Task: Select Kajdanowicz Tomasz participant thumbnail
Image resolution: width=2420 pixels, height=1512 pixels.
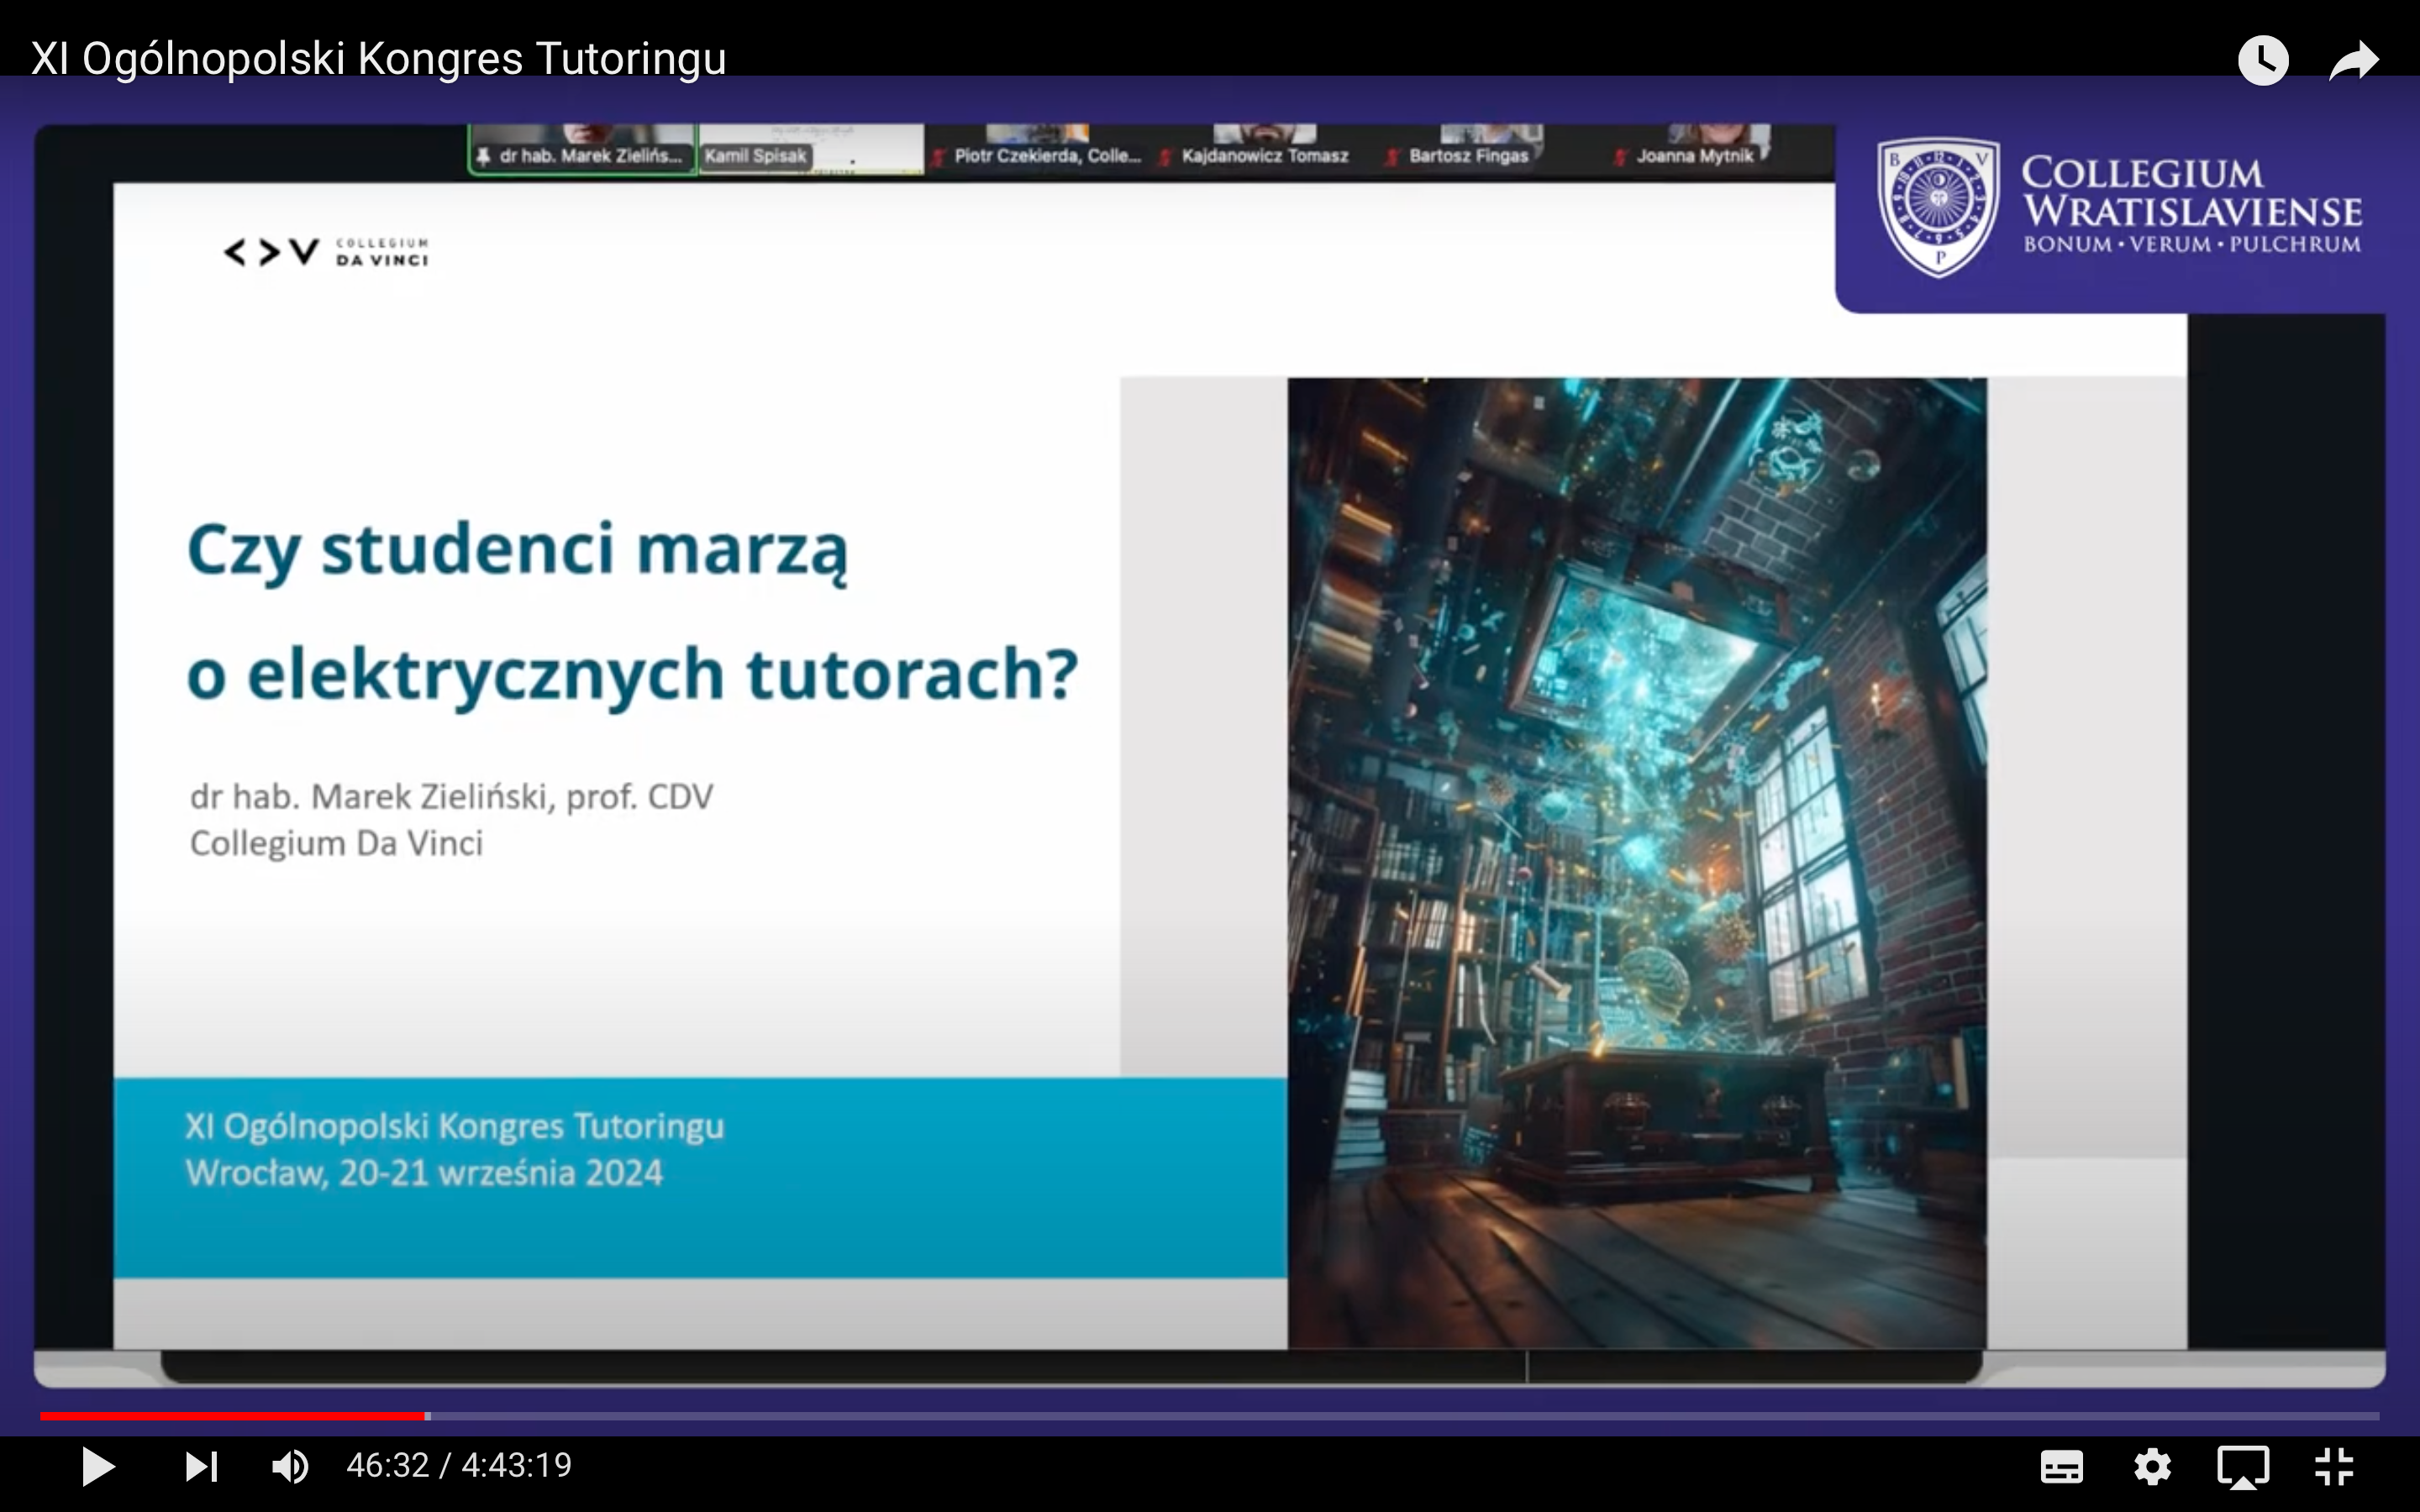Action: 1264,150
